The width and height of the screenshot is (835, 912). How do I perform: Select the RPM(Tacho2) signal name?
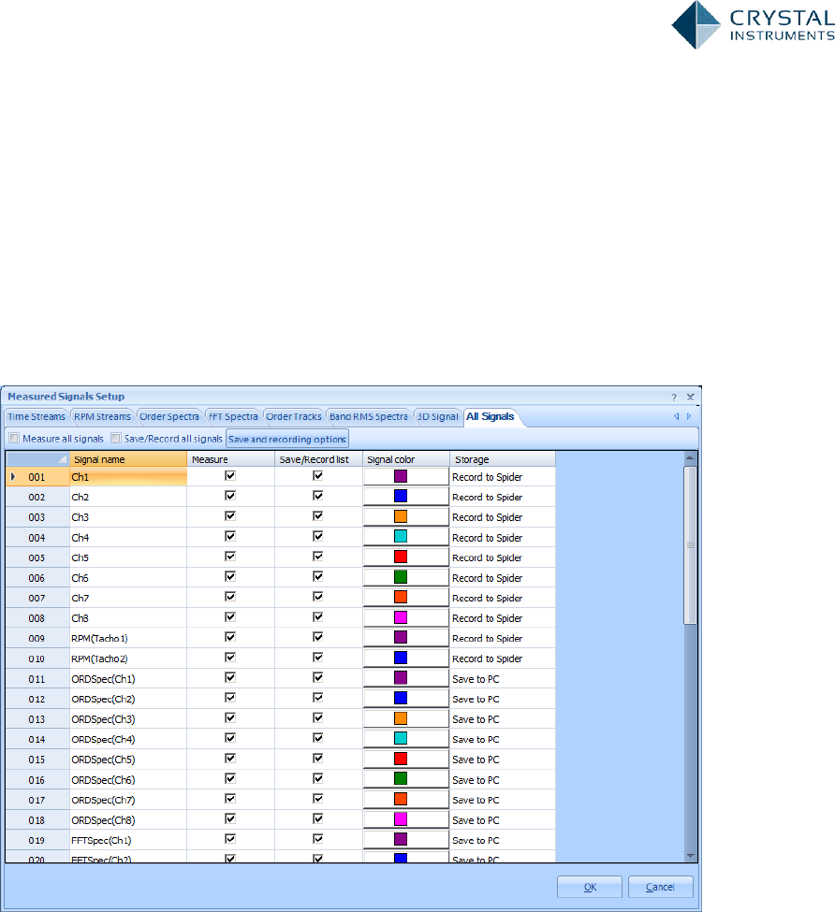coord(128,659)
